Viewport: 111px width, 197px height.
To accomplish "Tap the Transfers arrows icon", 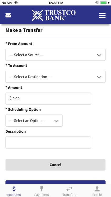I will point(69,189).
